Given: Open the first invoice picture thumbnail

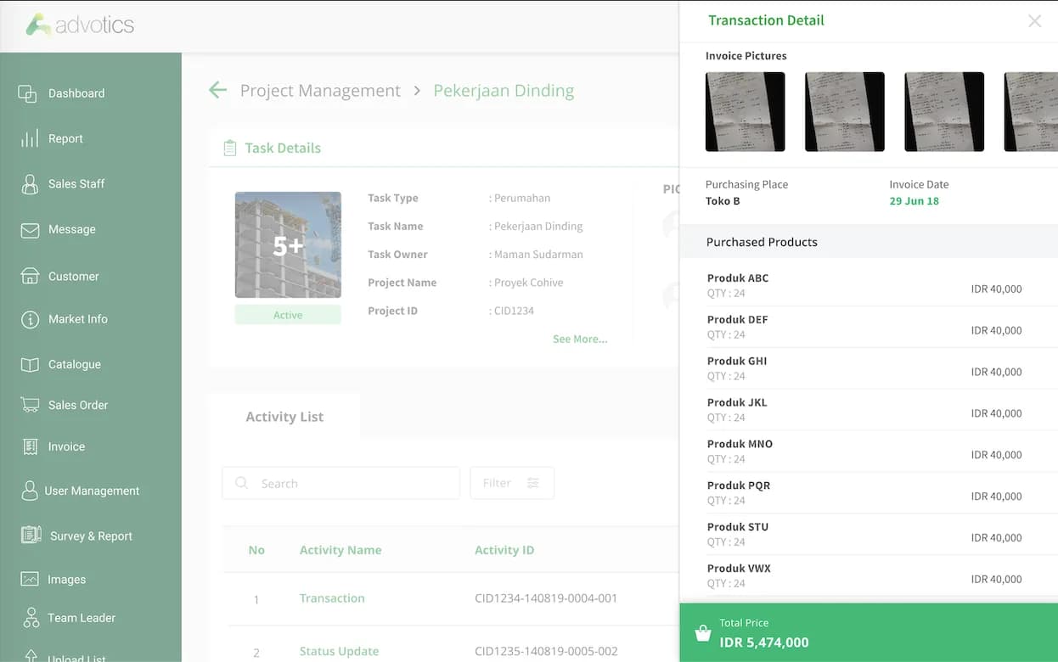Looking at the screenshot, I should click(745, 112).
